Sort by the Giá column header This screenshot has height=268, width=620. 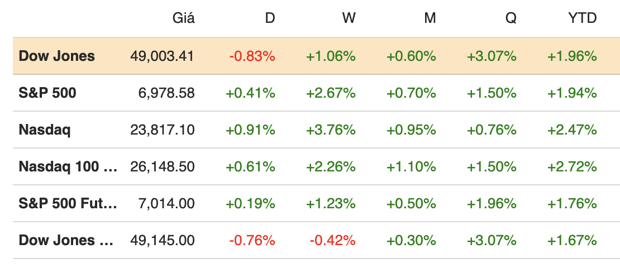[183, 18]
